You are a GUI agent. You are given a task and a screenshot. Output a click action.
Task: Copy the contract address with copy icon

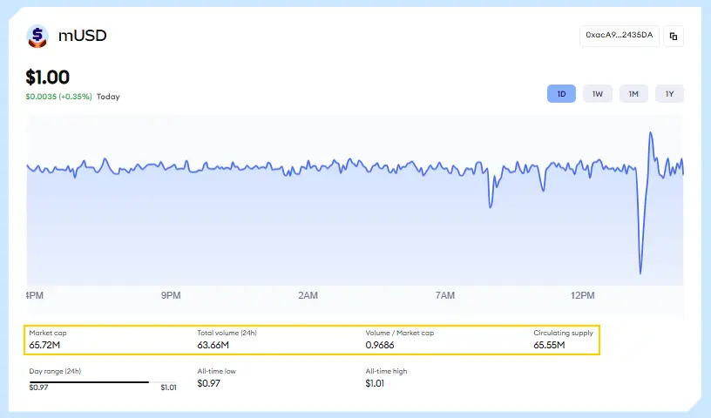point(674,36)
